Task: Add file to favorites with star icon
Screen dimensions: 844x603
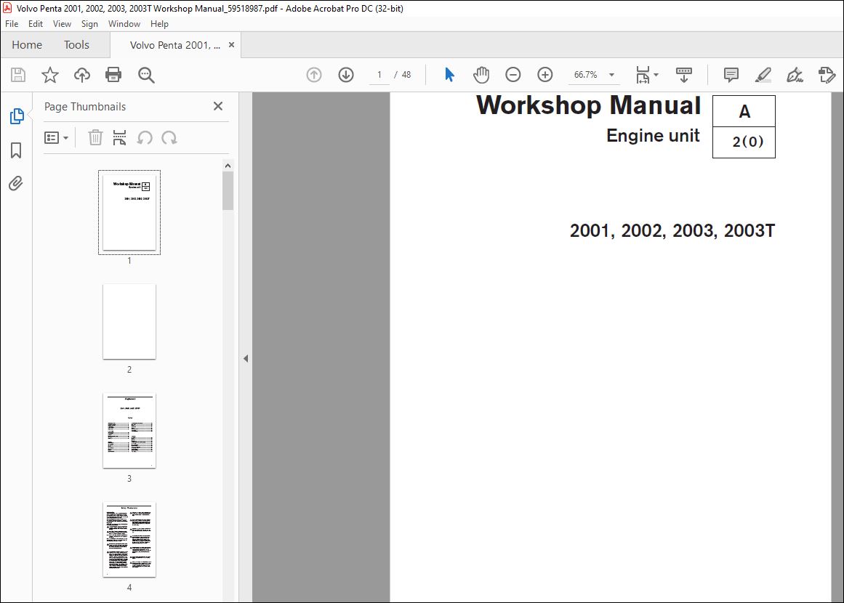Action: (x=50, y=75)
